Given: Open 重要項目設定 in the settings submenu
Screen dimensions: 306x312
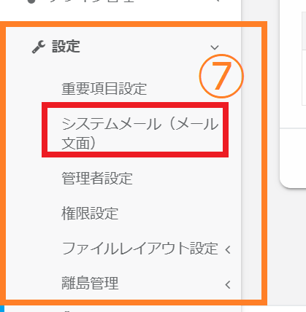Looking at the screenshot, I should coord(104,89).
